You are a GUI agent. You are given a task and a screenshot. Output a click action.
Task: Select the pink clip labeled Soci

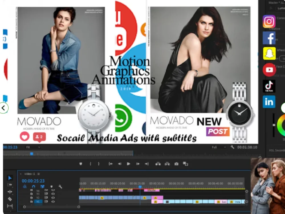pos(220,202)
